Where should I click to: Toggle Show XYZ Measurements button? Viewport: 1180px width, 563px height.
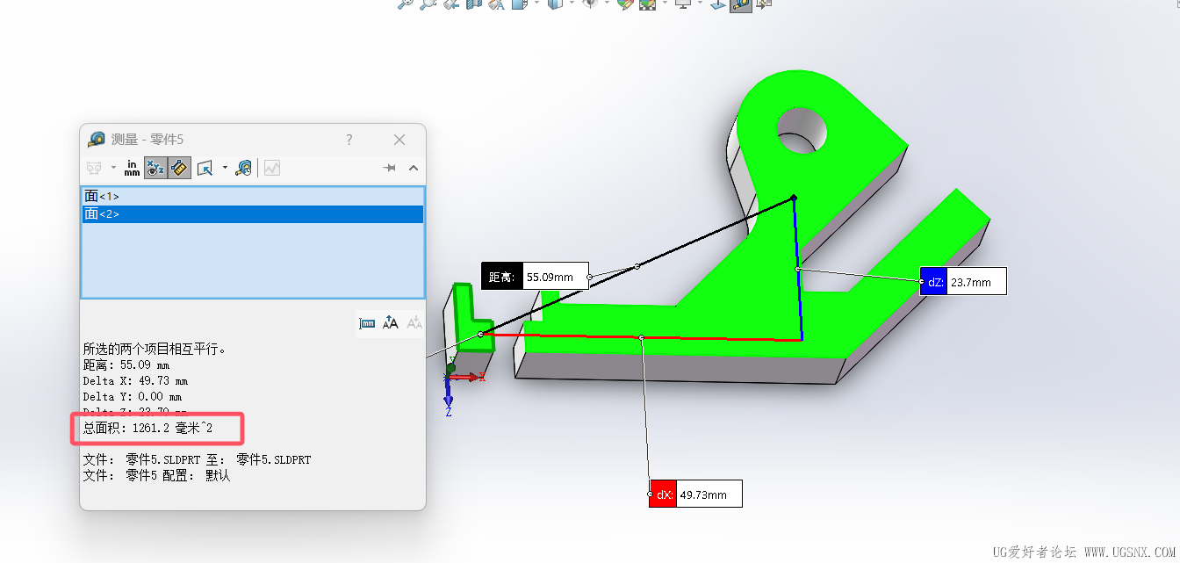tap(155, 168)
